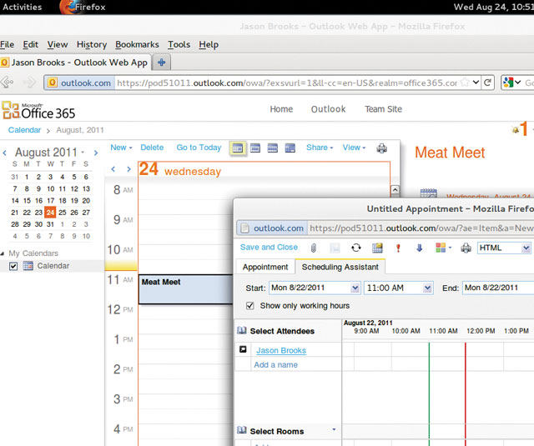Viewport: 534px width, 446px height.
Task: Click the invite attendees calendar icon
Action: [377, 248]
